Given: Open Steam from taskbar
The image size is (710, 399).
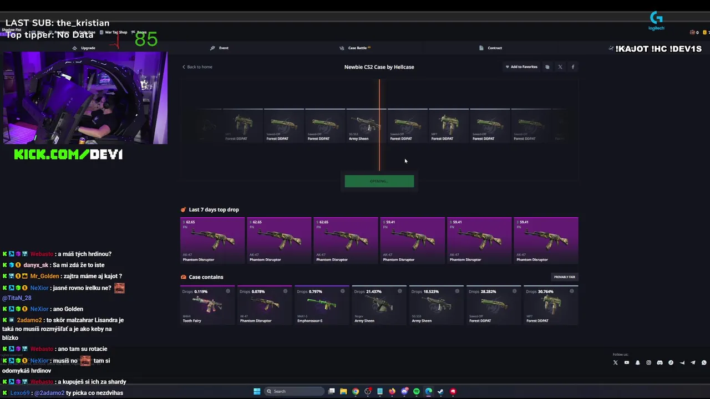Looking at the screenshot, I should (441, 391).
